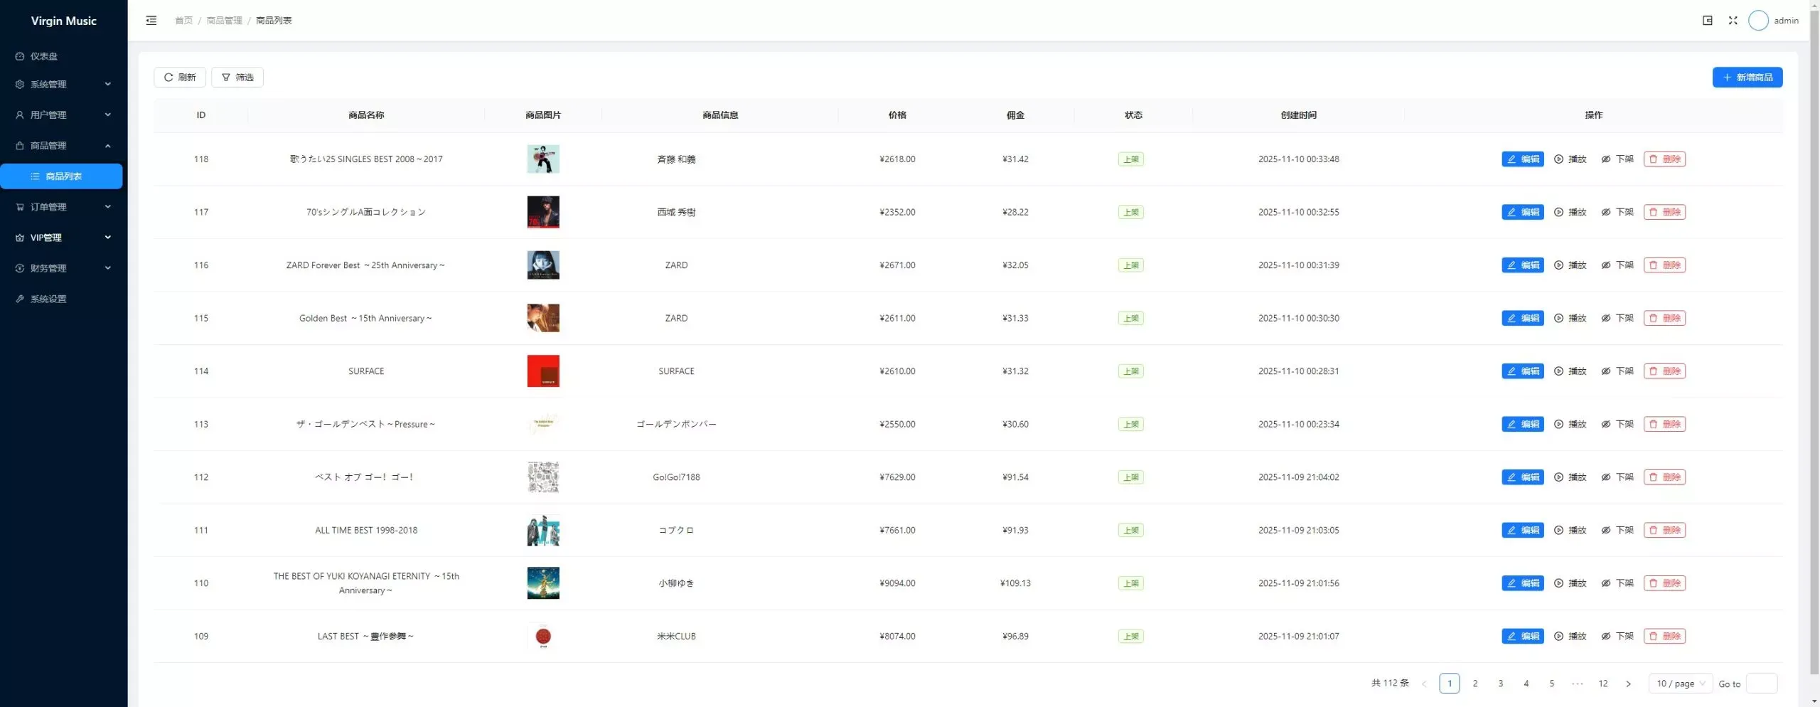Delete product 110

tap(1664, 583)
